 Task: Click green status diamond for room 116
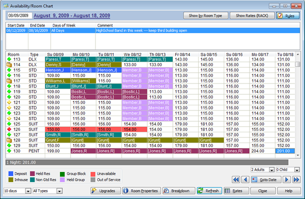click(9, 75)
